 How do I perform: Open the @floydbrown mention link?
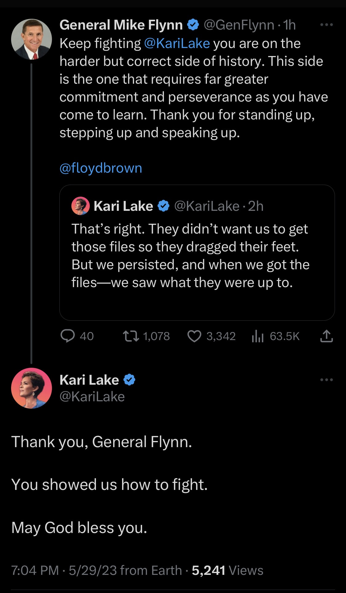(101, 168)
